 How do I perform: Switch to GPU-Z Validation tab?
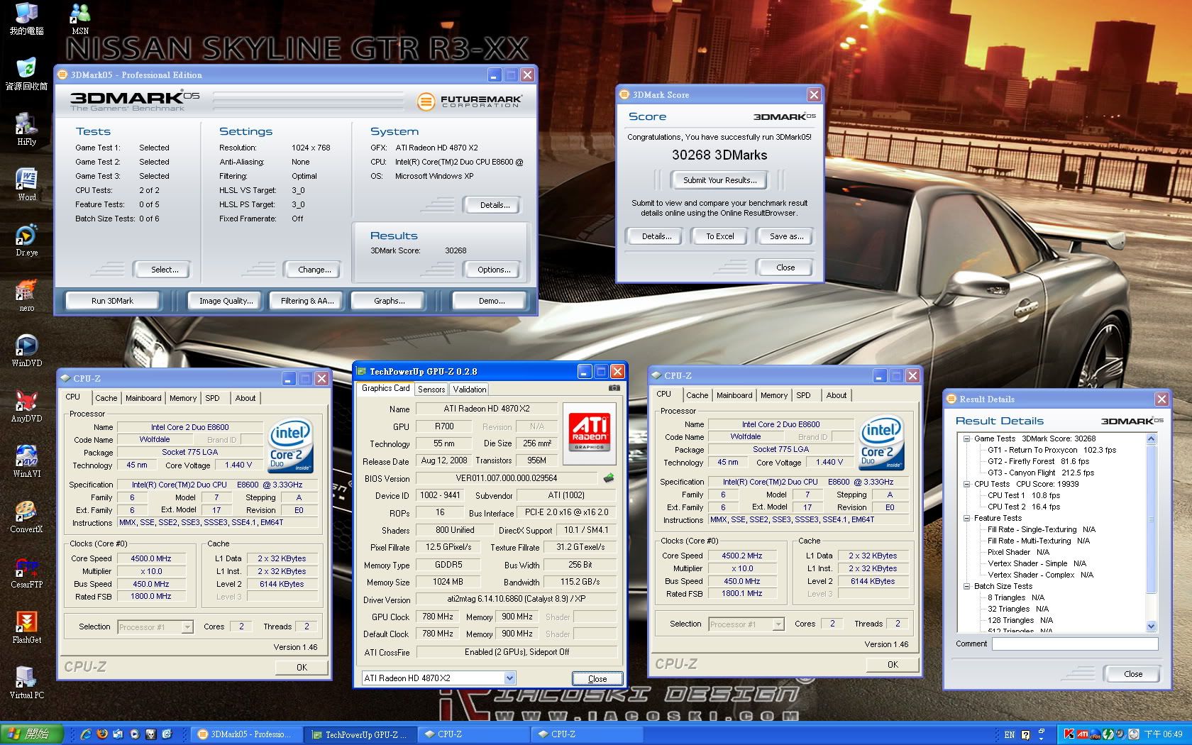(470, 389)
